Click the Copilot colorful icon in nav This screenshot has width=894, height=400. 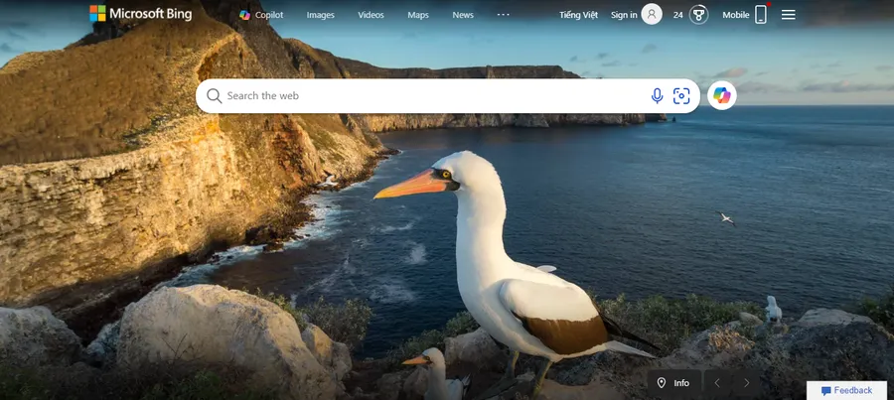(245, 15)
